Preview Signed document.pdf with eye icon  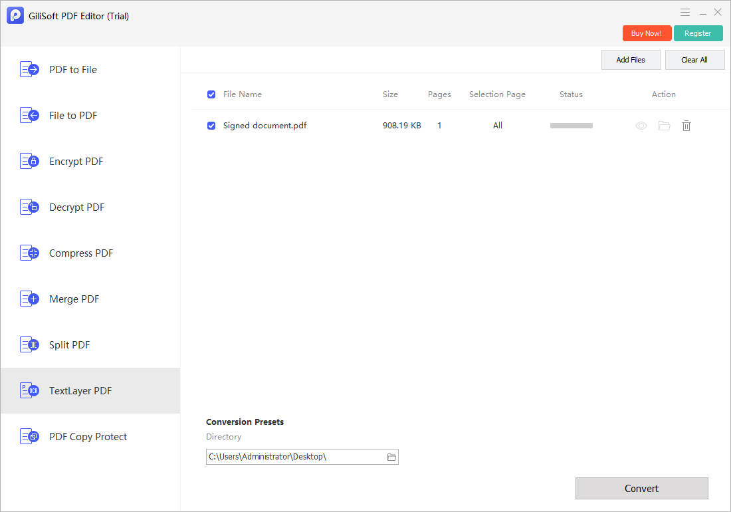pos(641,126)
